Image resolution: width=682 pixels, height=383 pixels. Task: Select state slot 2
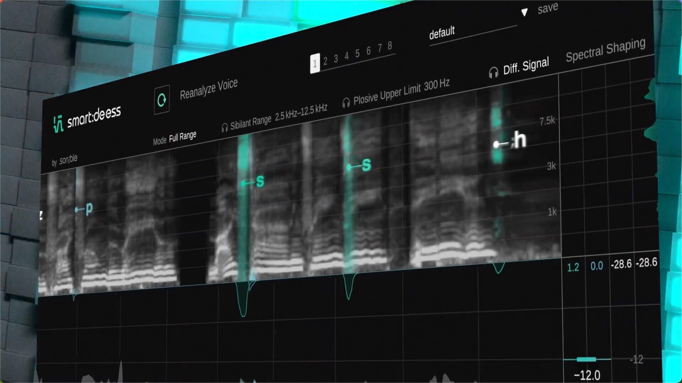(x=325, y=61)
